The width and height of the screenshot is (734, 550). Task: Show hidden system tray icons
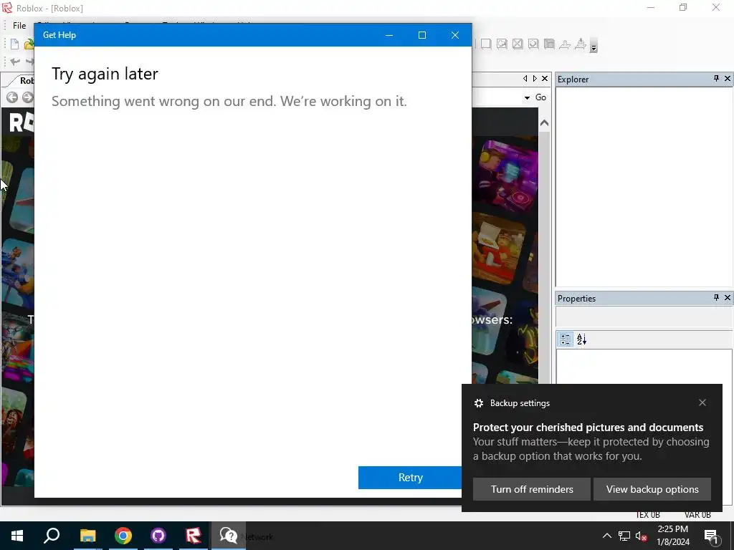pos(606,536)
